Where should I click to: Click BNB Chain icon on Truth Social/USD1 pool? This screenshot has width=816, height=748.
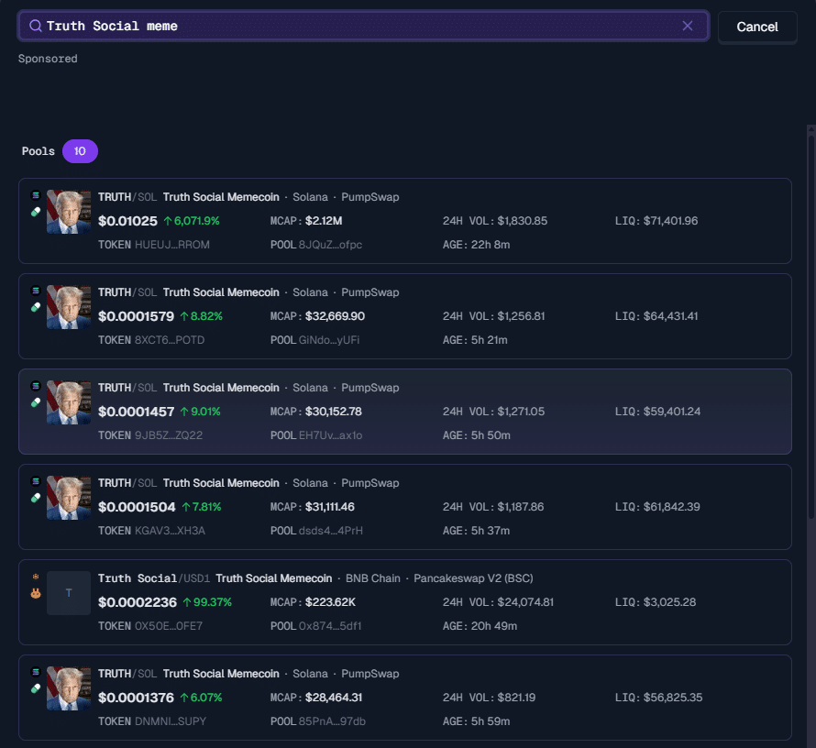click(36, 577)
